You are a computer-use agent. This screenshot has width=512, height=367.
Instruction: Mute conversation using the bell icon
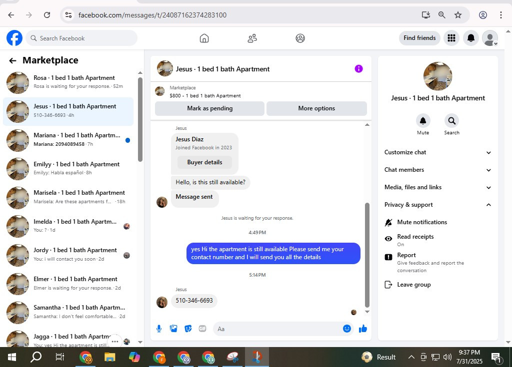[x=423, y=121]
